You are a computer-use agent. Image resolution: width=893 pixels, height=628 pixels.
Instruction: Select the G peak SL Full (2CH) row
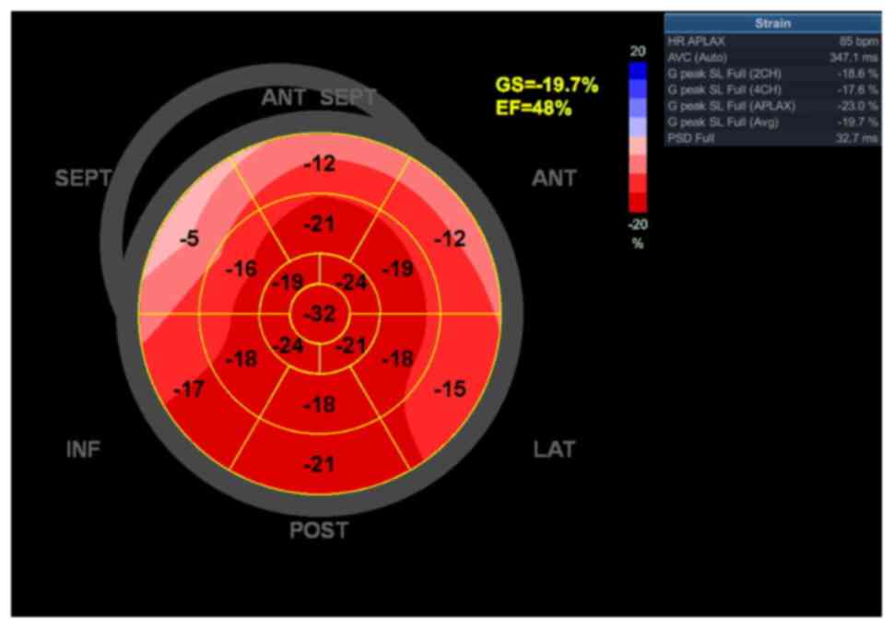[771, 73]
